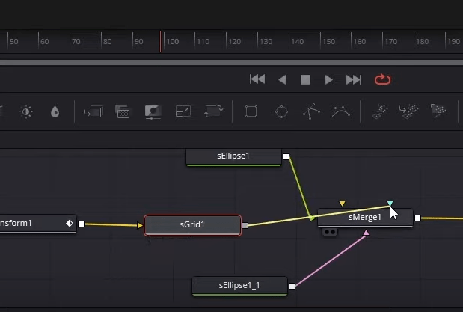This screenshot has height=312, width=463.
Task: Move playhead to frame 180 on ruler
Action: click(423, 42)
